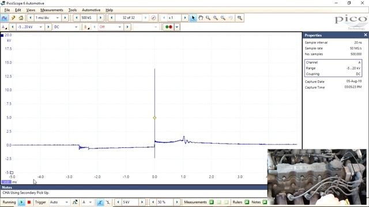Go to previous waveform buffer
The height and width of the screenshot is (207, 369).
111,18
